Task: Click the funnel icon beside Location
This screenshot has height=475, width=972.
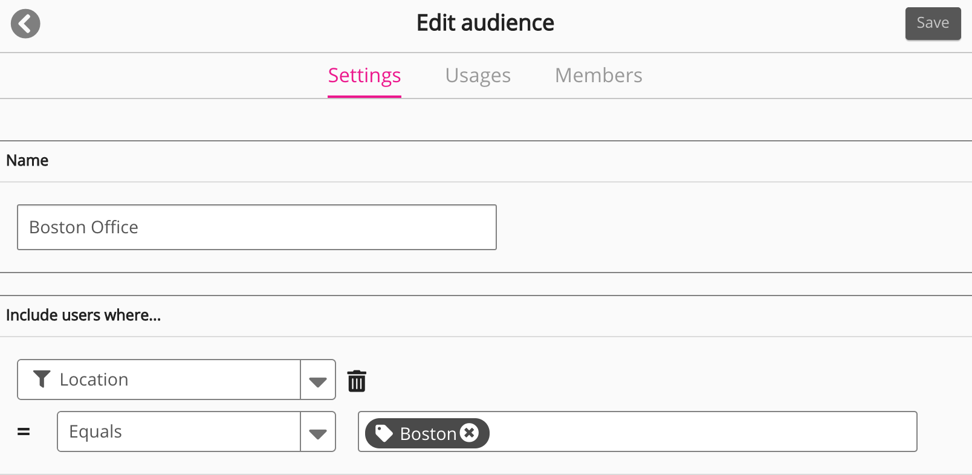Action: (x=42, y=379)
